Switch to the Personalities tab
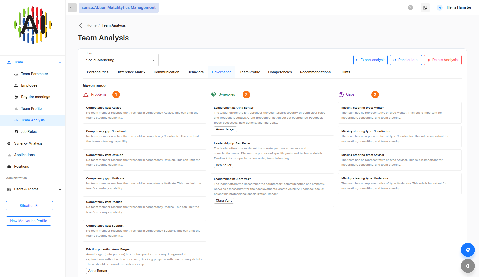 98,72
